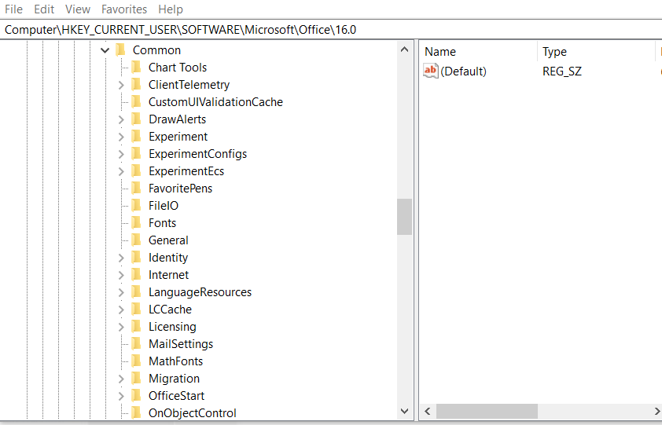This screenshot has width=662, height=425.
Task: Click the REG_SZ type cell
Action: pos(562,71)
